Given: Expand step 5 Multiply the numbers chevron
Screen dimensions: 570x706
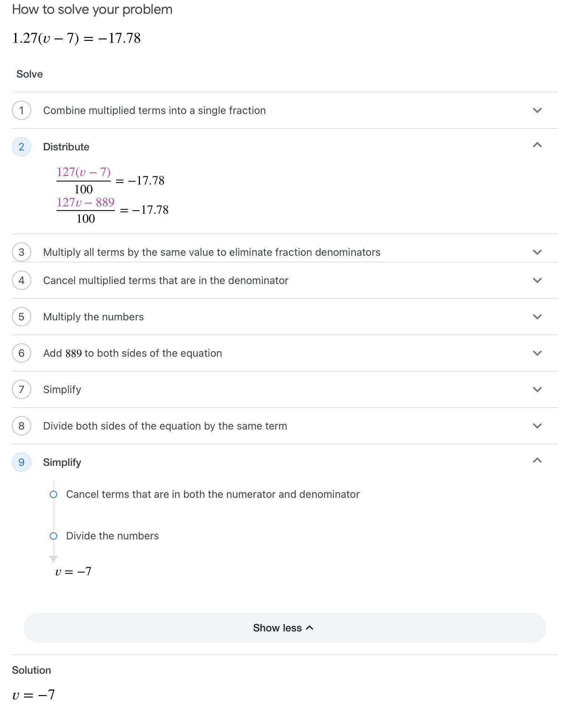Looking at the screenshot, I should point(537,317).
